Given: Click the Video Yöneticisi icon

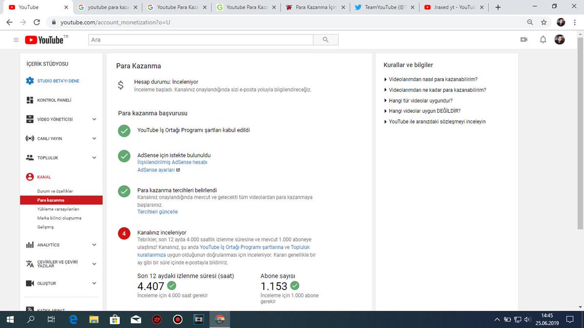Looking at the screenshot, I should pyautogui.click(x=30, y=119).
